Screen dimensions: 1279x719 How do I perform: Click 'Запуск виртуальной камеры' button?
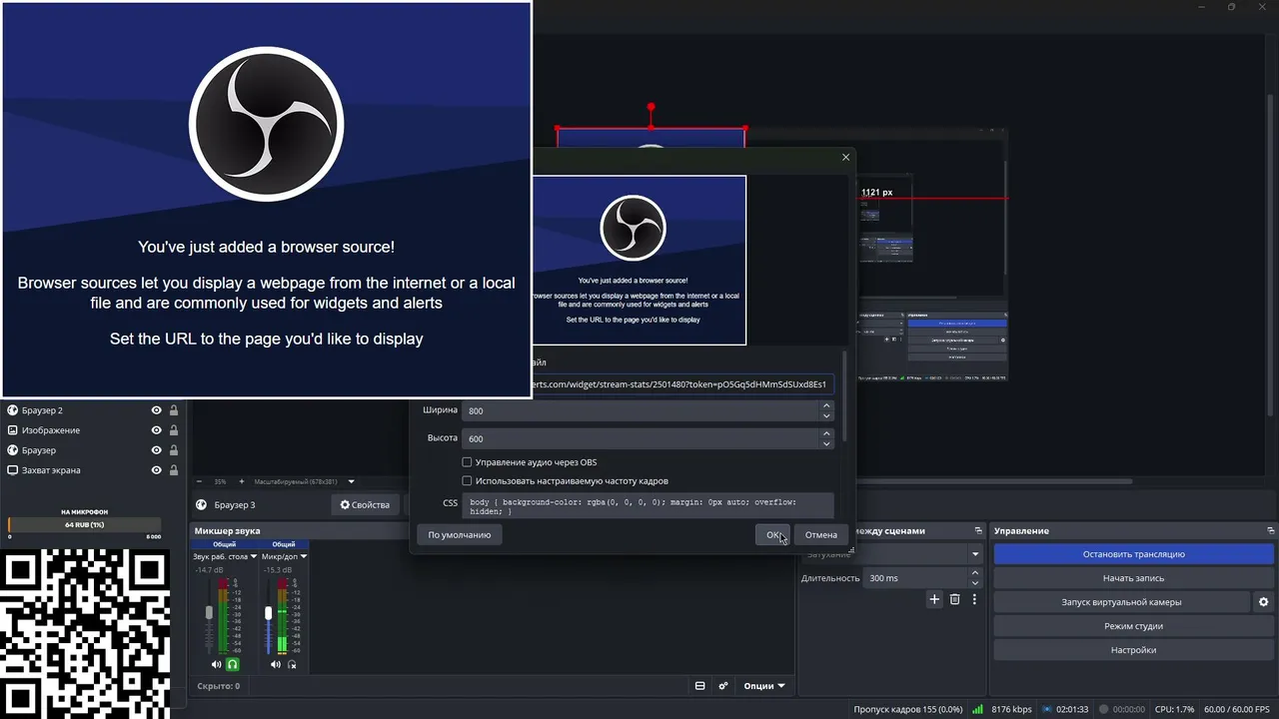(x=1121, y=602)
